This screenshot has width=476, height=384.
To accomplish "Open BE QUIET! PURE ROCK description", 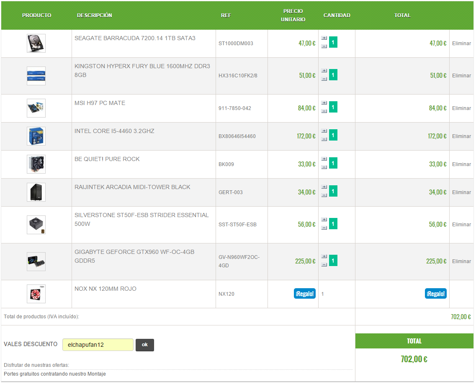I will tap(107, 159).
